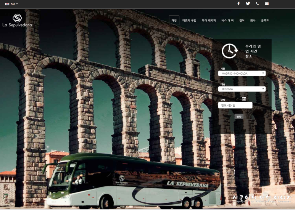Open the Facebook page icon

point(239,3)
